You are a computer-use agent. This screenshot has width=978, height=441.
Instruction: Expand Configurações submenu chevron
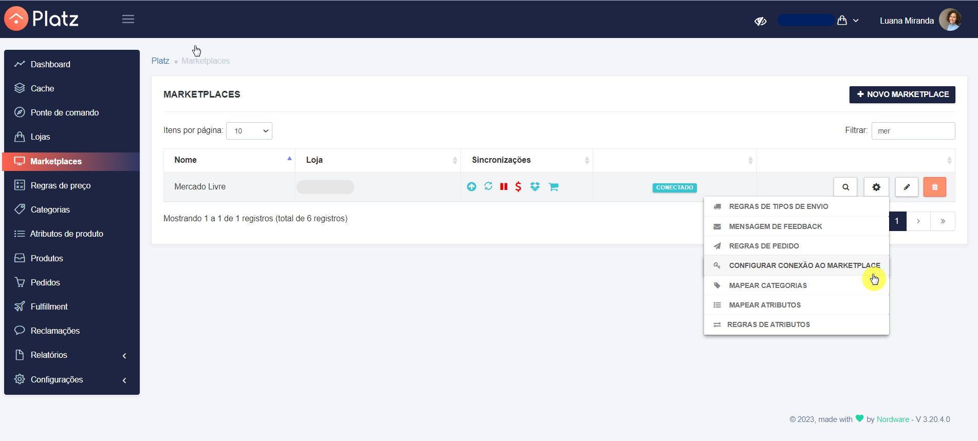coord(124,380)
